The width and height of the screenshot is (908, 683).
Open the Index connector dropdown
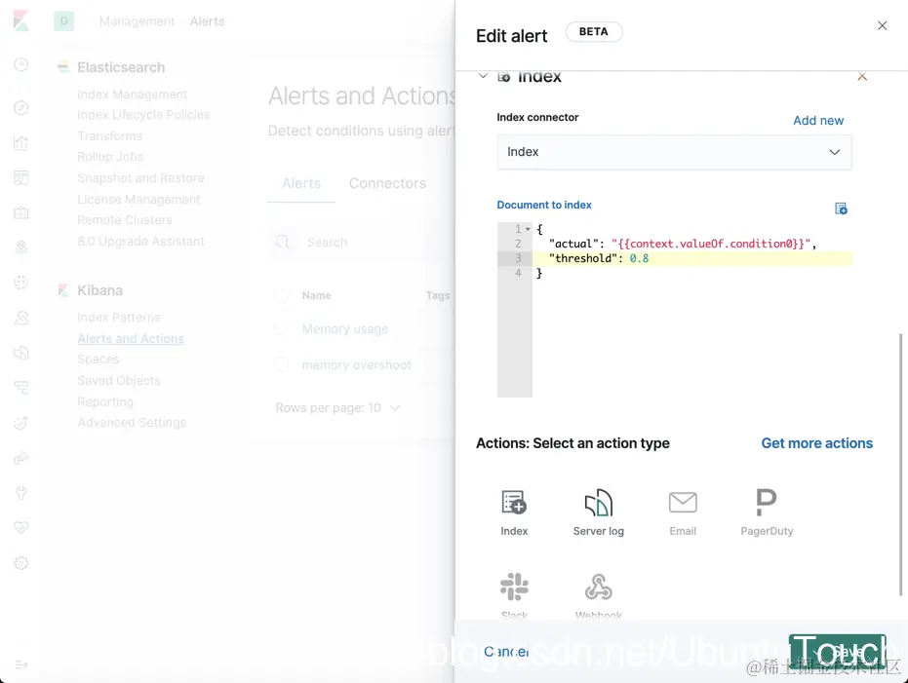tap(674, 152)
